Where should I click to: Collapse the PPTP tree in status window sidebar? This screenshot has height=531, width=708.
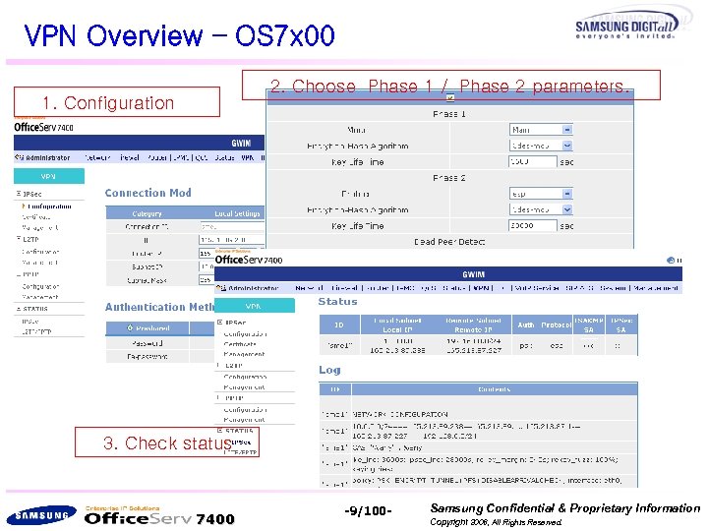(220, 398)
